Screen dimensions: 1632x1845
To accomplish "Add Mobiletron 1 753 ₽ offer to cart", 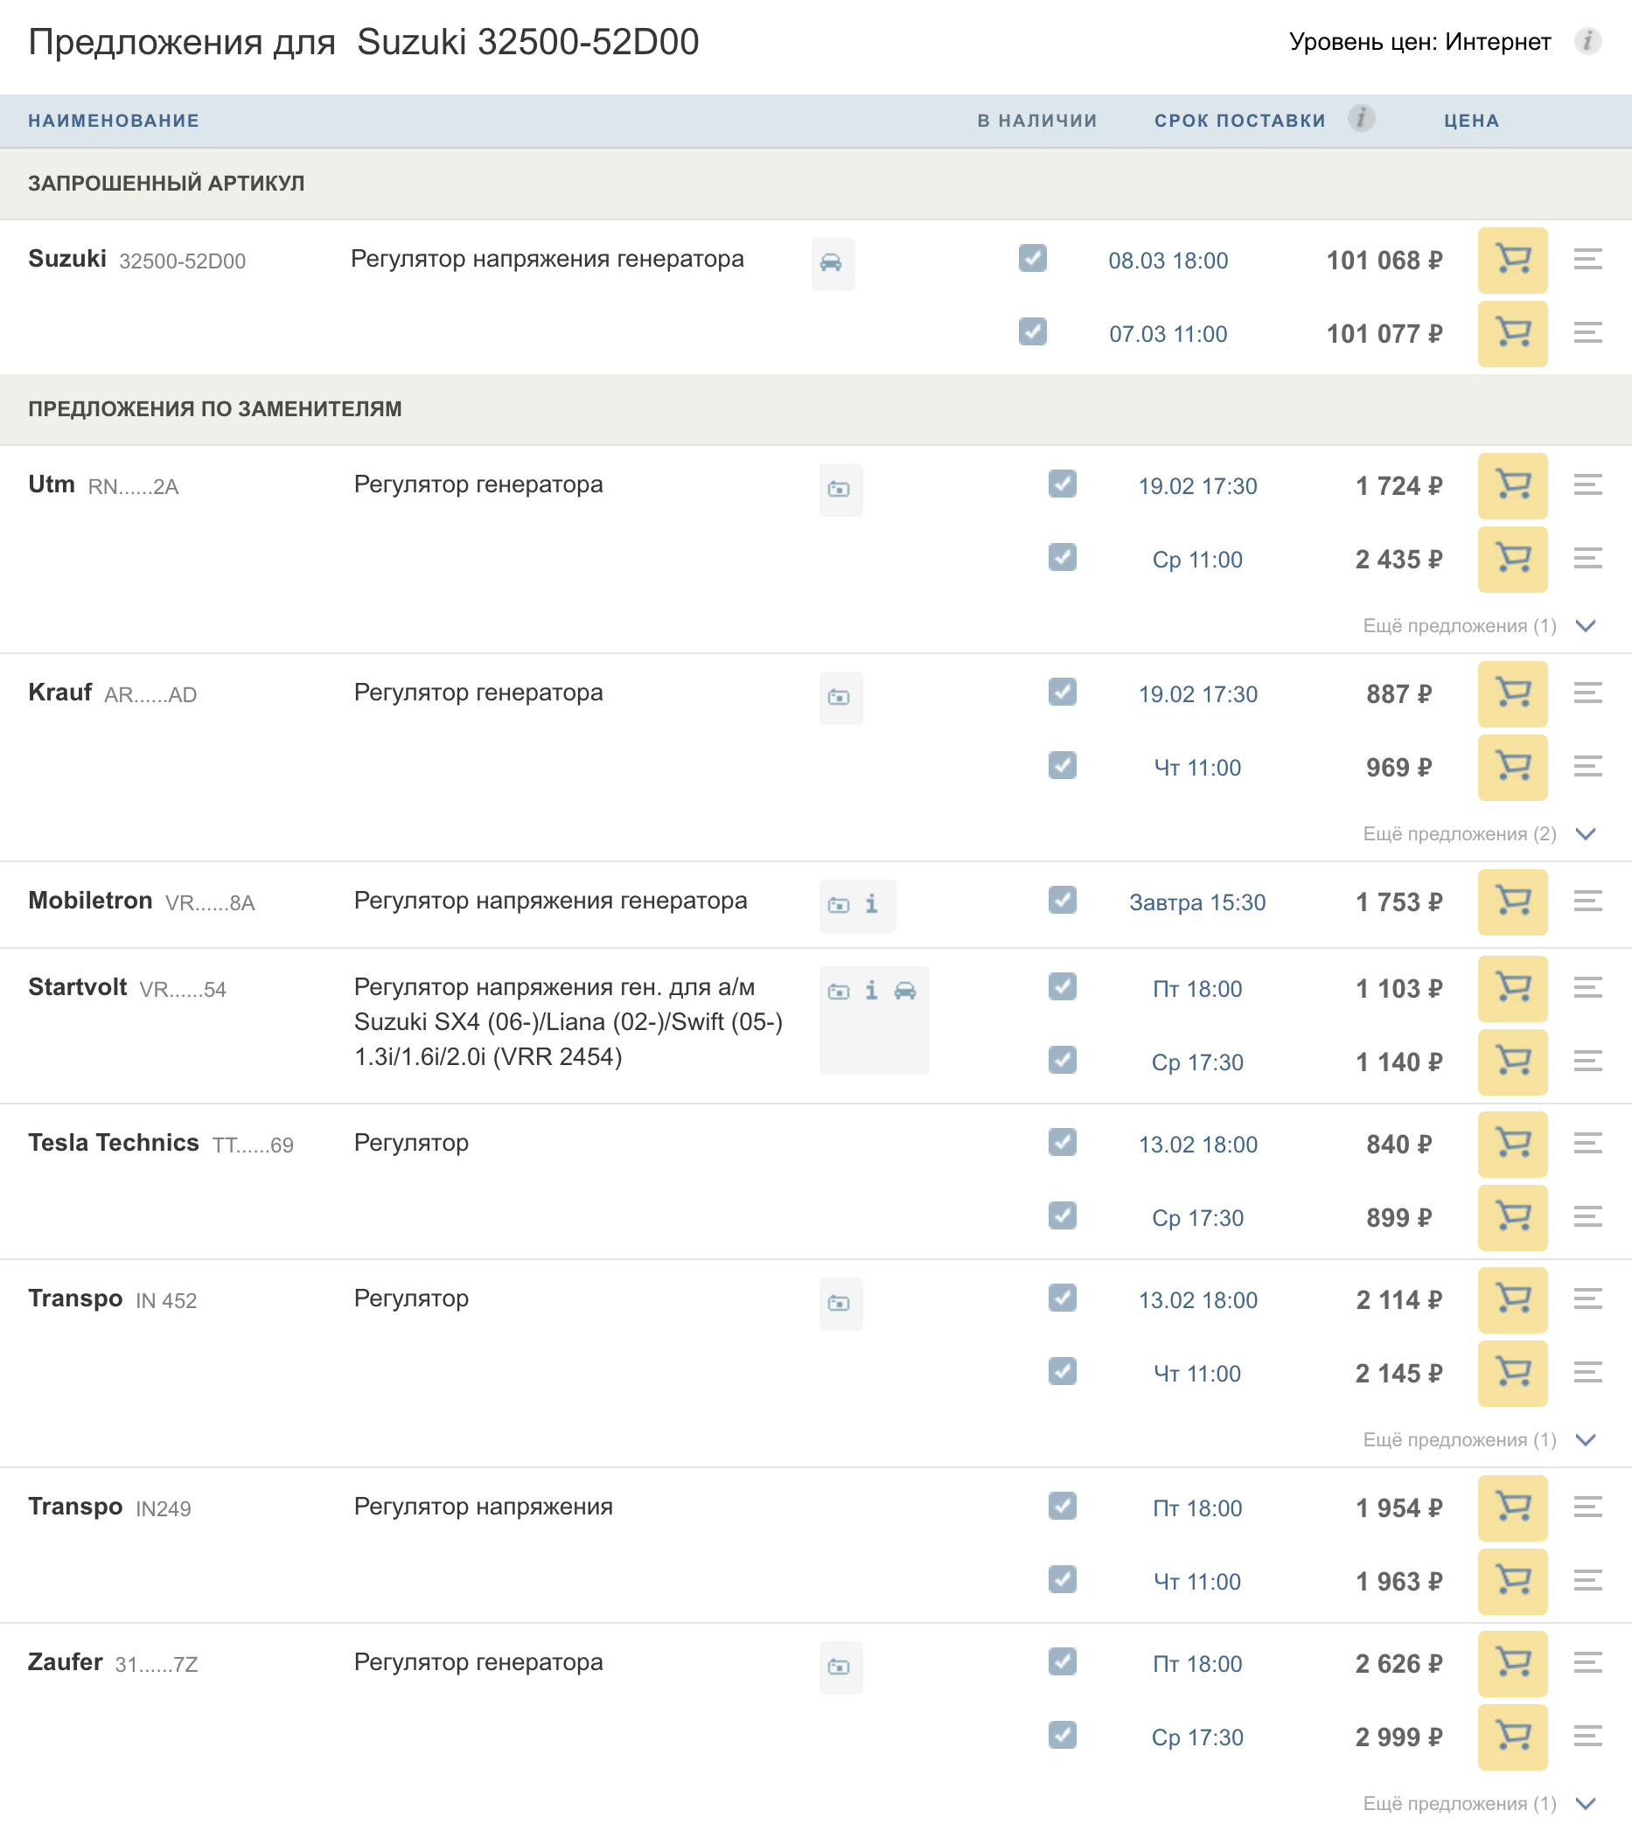I will [x=1512, y=902].
